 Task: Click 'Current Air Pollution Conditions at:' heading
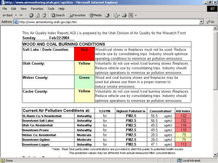click(56, 111)
